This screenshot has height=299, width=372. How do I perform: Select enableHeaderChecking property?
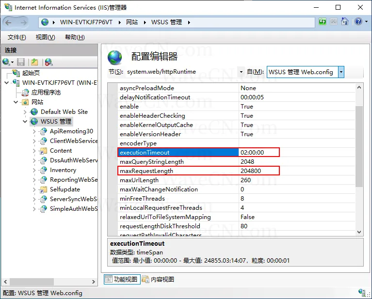[152, 116]
